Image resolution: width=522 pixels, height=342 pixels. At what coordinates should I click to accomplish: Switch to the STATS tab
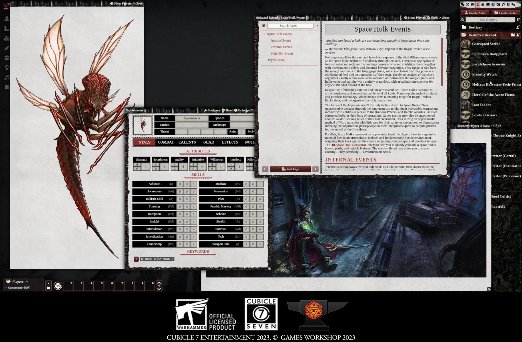coord(144,142)
